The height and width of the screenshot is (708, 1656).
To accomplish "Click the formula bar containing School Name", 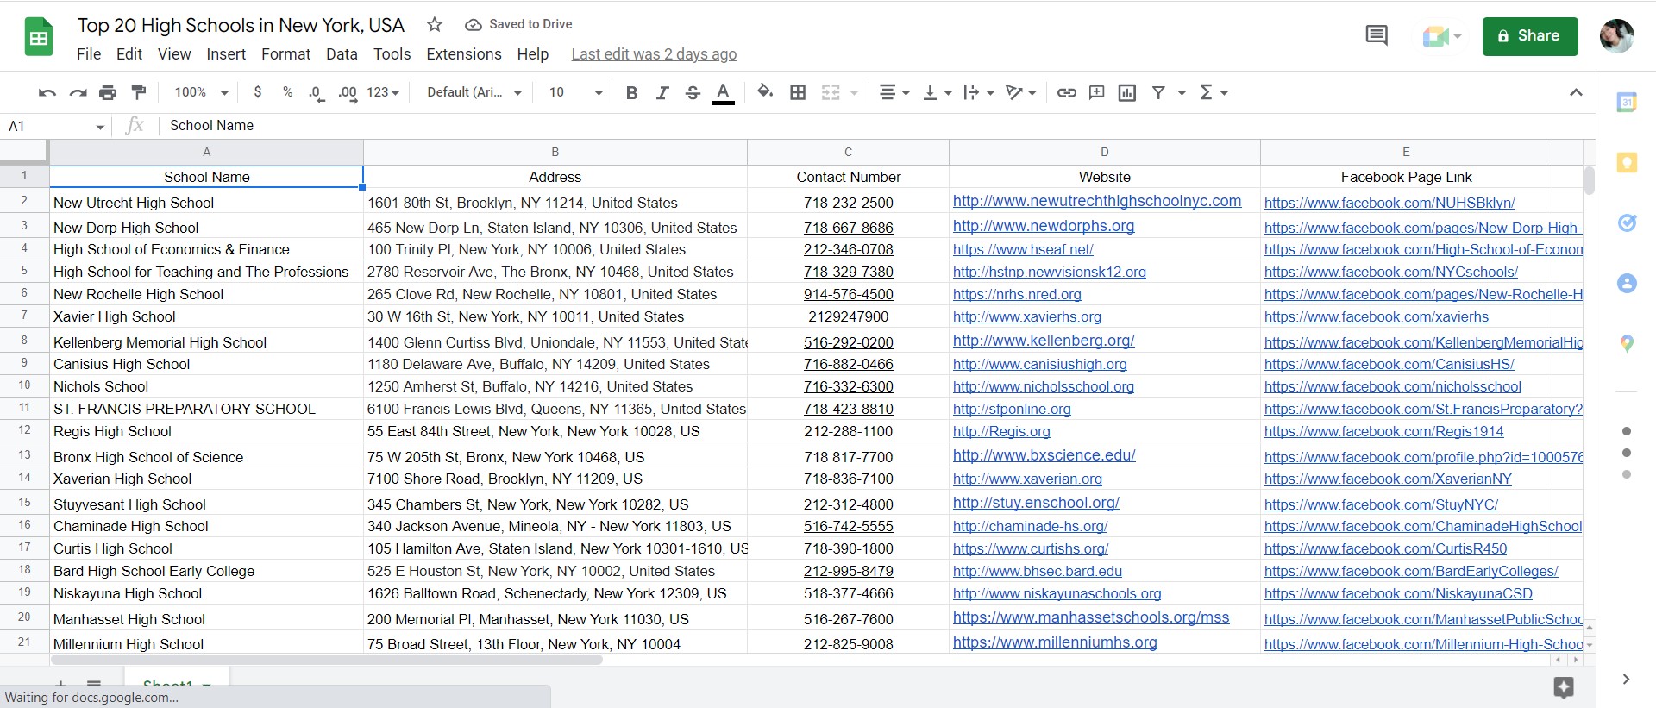I will [x=875, y=126].
